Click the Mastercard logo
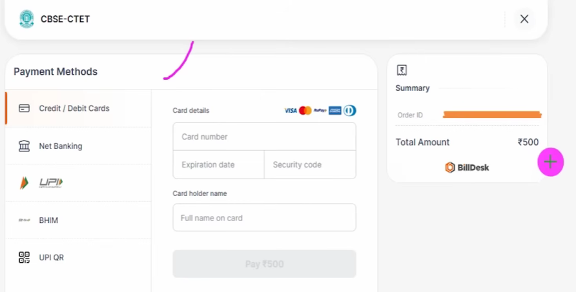The width and height of the screenshot is (576, 292). coord(305,111)
